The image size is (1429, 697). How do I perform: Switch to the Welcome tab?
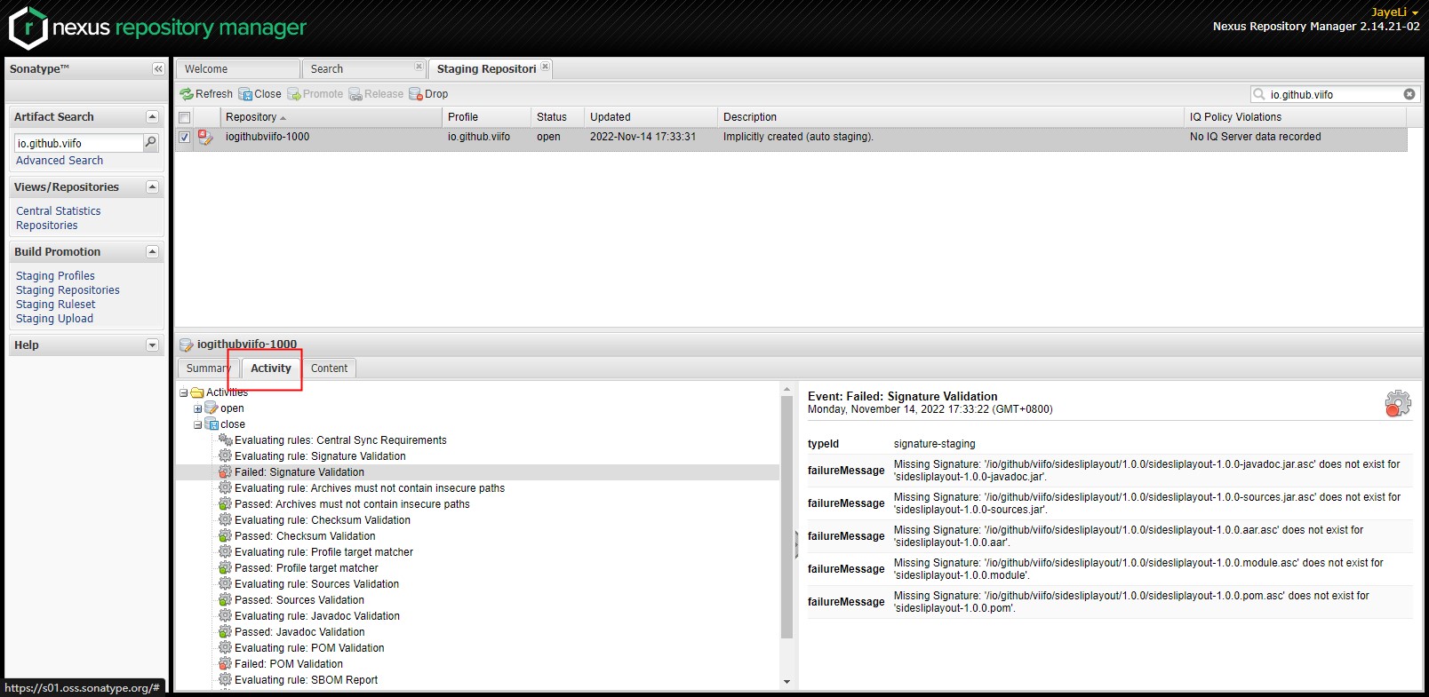[x=237, y=68]
